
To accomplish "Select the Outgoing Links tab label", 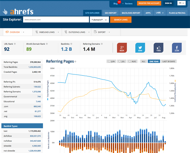I will tap(77, 32).
